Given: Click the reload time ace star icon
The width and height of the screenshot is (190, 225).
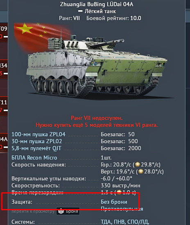Looking at the screenshot, I should [119, 192].
